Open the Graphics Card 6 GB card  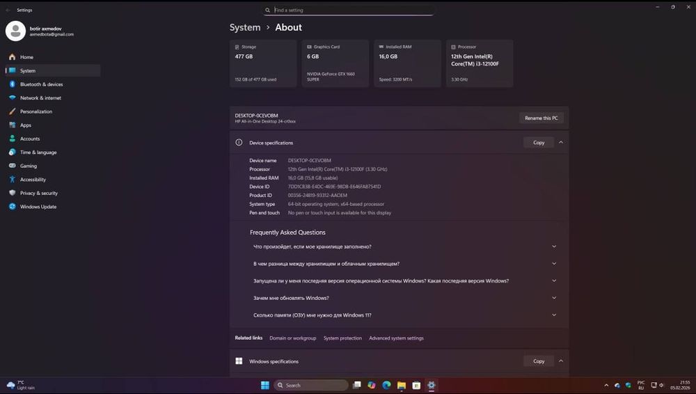pyautogui.click(x=335, y=63)
